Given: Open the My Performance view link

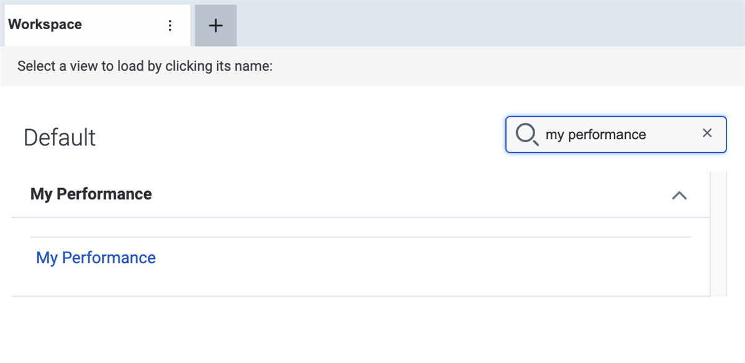Looking at the screenshot, I should point(96,258).
